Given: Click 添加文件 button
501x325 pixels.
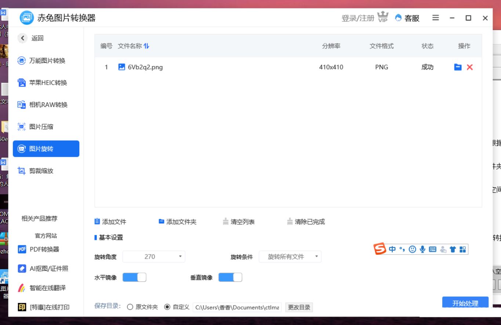Looking at the screenshot, I should 110,222.
